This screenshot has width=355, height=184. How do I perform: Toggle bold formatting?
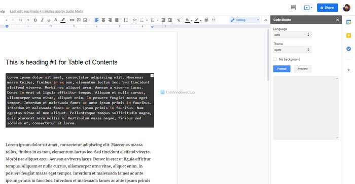pos(35,20)
